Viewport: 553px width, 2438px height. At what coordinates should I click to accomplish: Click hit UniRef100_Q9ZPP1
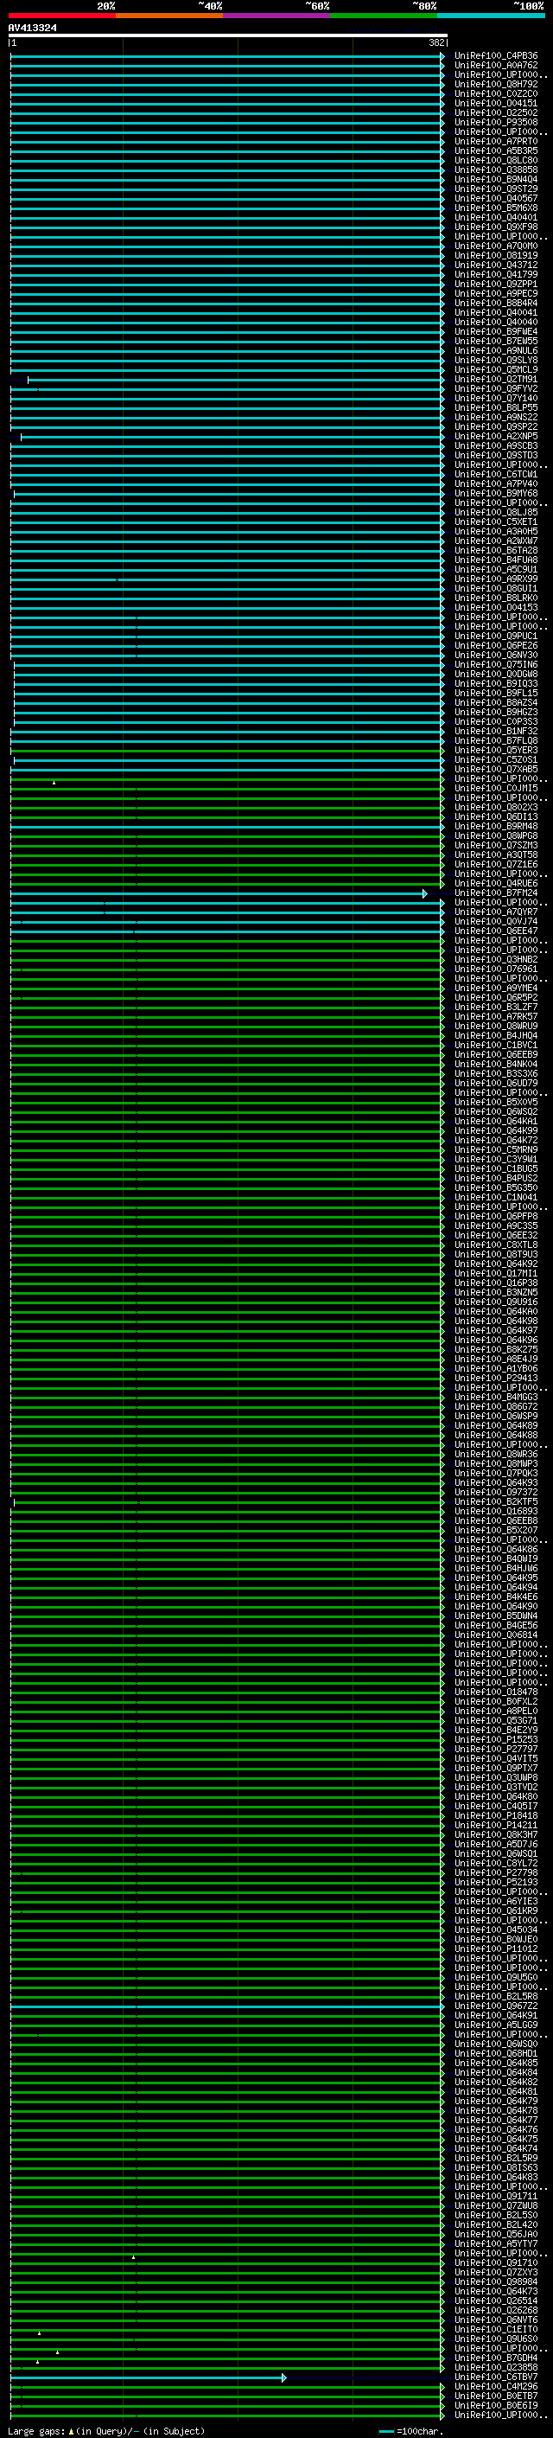[495, 284]
